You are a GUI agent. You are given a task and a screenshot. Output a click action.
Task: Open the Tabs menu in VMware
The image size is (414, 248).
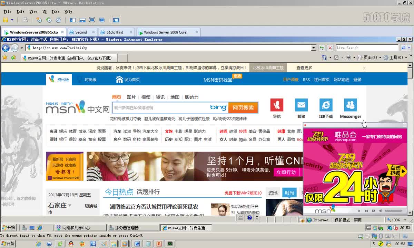point(55,12)
